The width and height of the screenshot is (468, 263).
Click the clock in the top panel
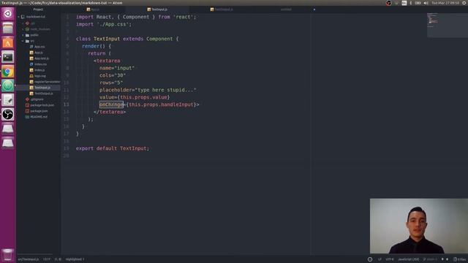(445, 3)
